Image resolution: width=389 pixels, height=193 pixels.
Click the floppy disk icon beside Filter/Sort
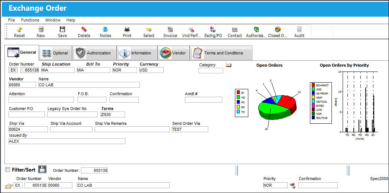pyautogui.click(x=43, y=169)
